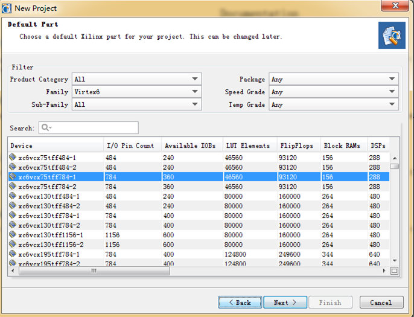Select device xc6vcx130tff1156-2
Viewport: 414px width, 317px height.
(199, 245)
